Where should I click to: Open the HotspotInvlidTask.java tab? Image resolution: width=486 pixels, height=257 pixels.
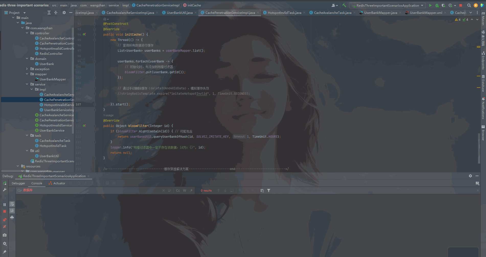284,13
